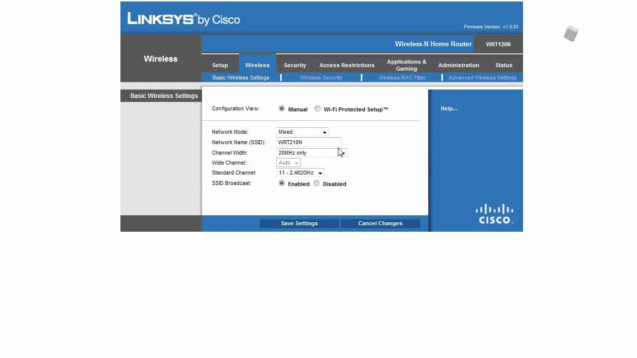Click the white router icon at top right

coord(571,33)
